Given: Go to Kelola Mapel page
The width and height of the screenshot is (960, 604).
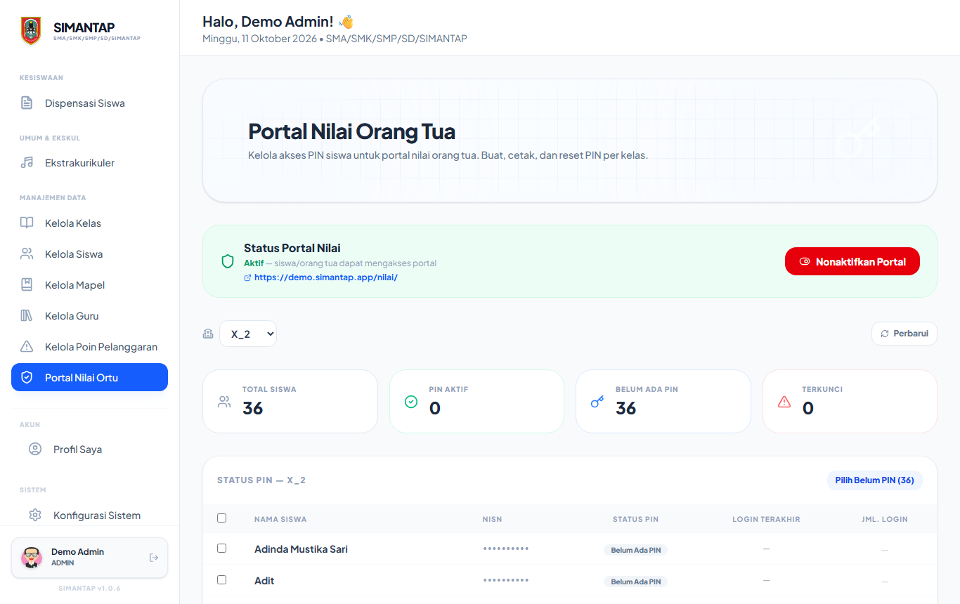Looking at the screenshot, I should pyautogui.click(x=89, y=285).
